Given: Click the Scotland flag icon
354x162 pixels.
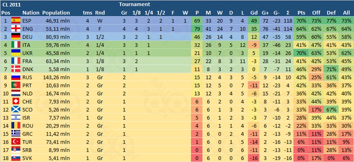Looking at the screenshot, I should point(15,110).
